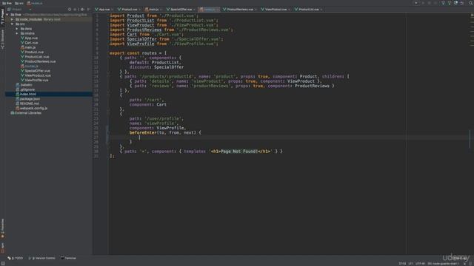Image resolution: width=474 pixels, height=266 pixels.
Task: Click the collapse all icon in Project panel header
Action: 75,10
